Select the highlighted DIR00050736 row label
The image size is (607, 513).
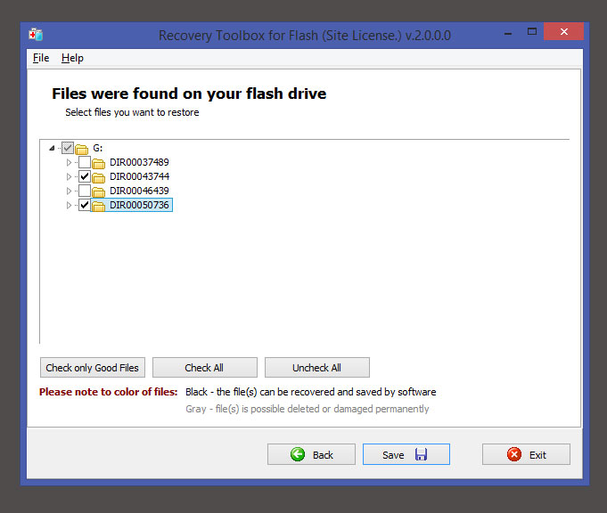tap(139, 205)
